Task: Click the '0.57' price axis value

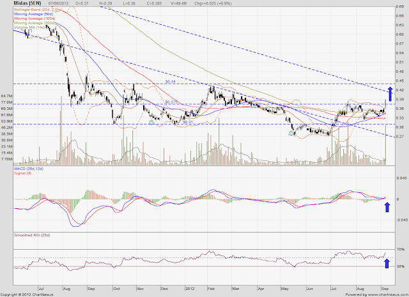Action: [x=400, y=43]
